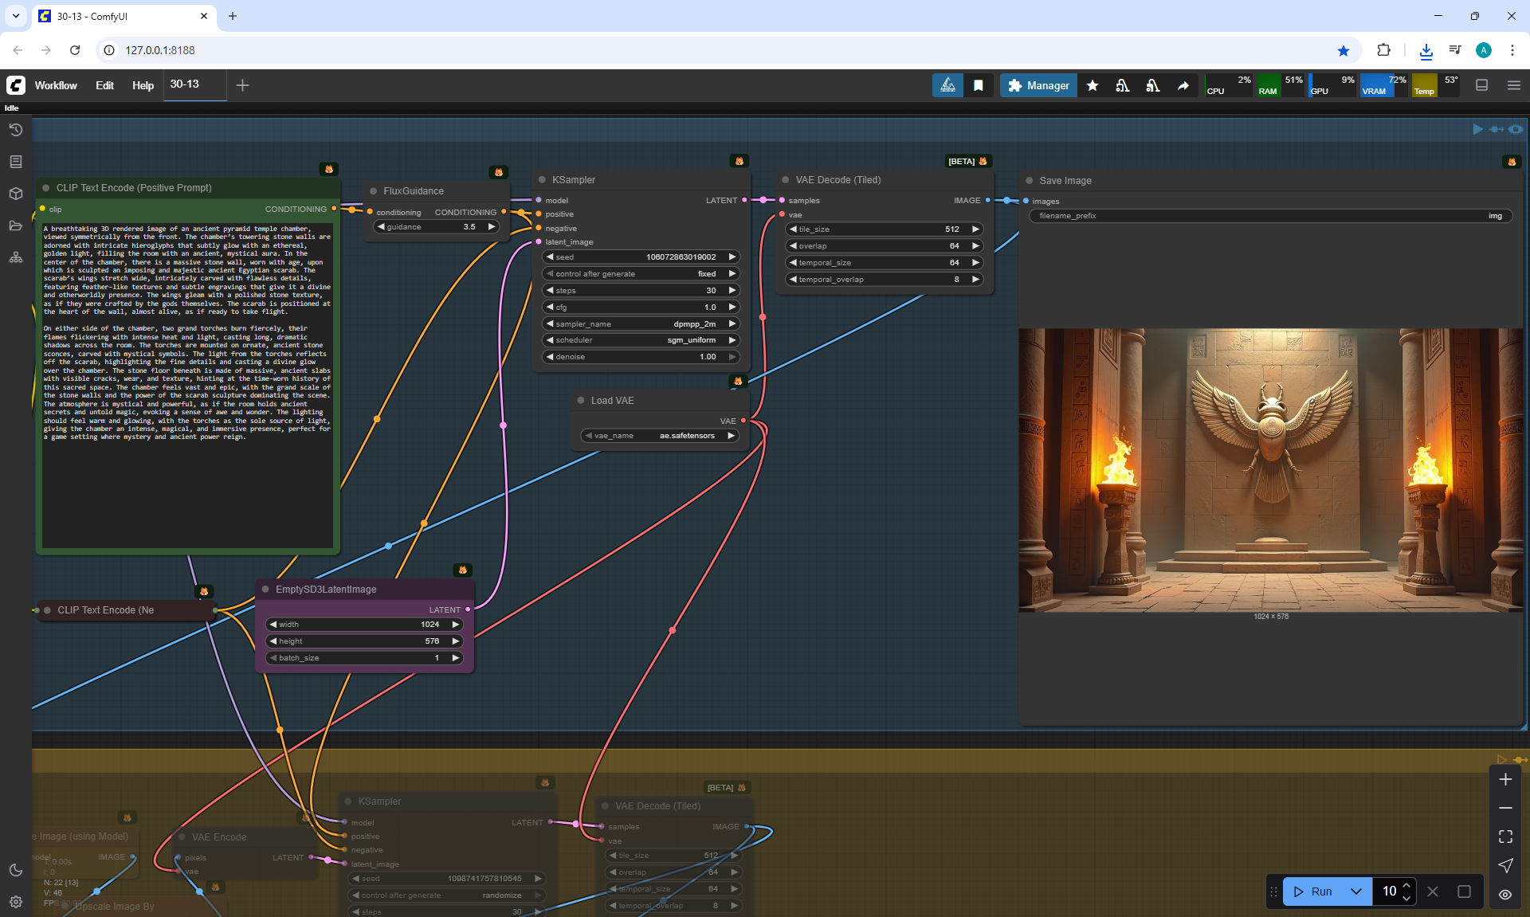Screen dimensions: 1530x917
Task: Click the bookmark icon in top toolbar
Action: (979, 85)
